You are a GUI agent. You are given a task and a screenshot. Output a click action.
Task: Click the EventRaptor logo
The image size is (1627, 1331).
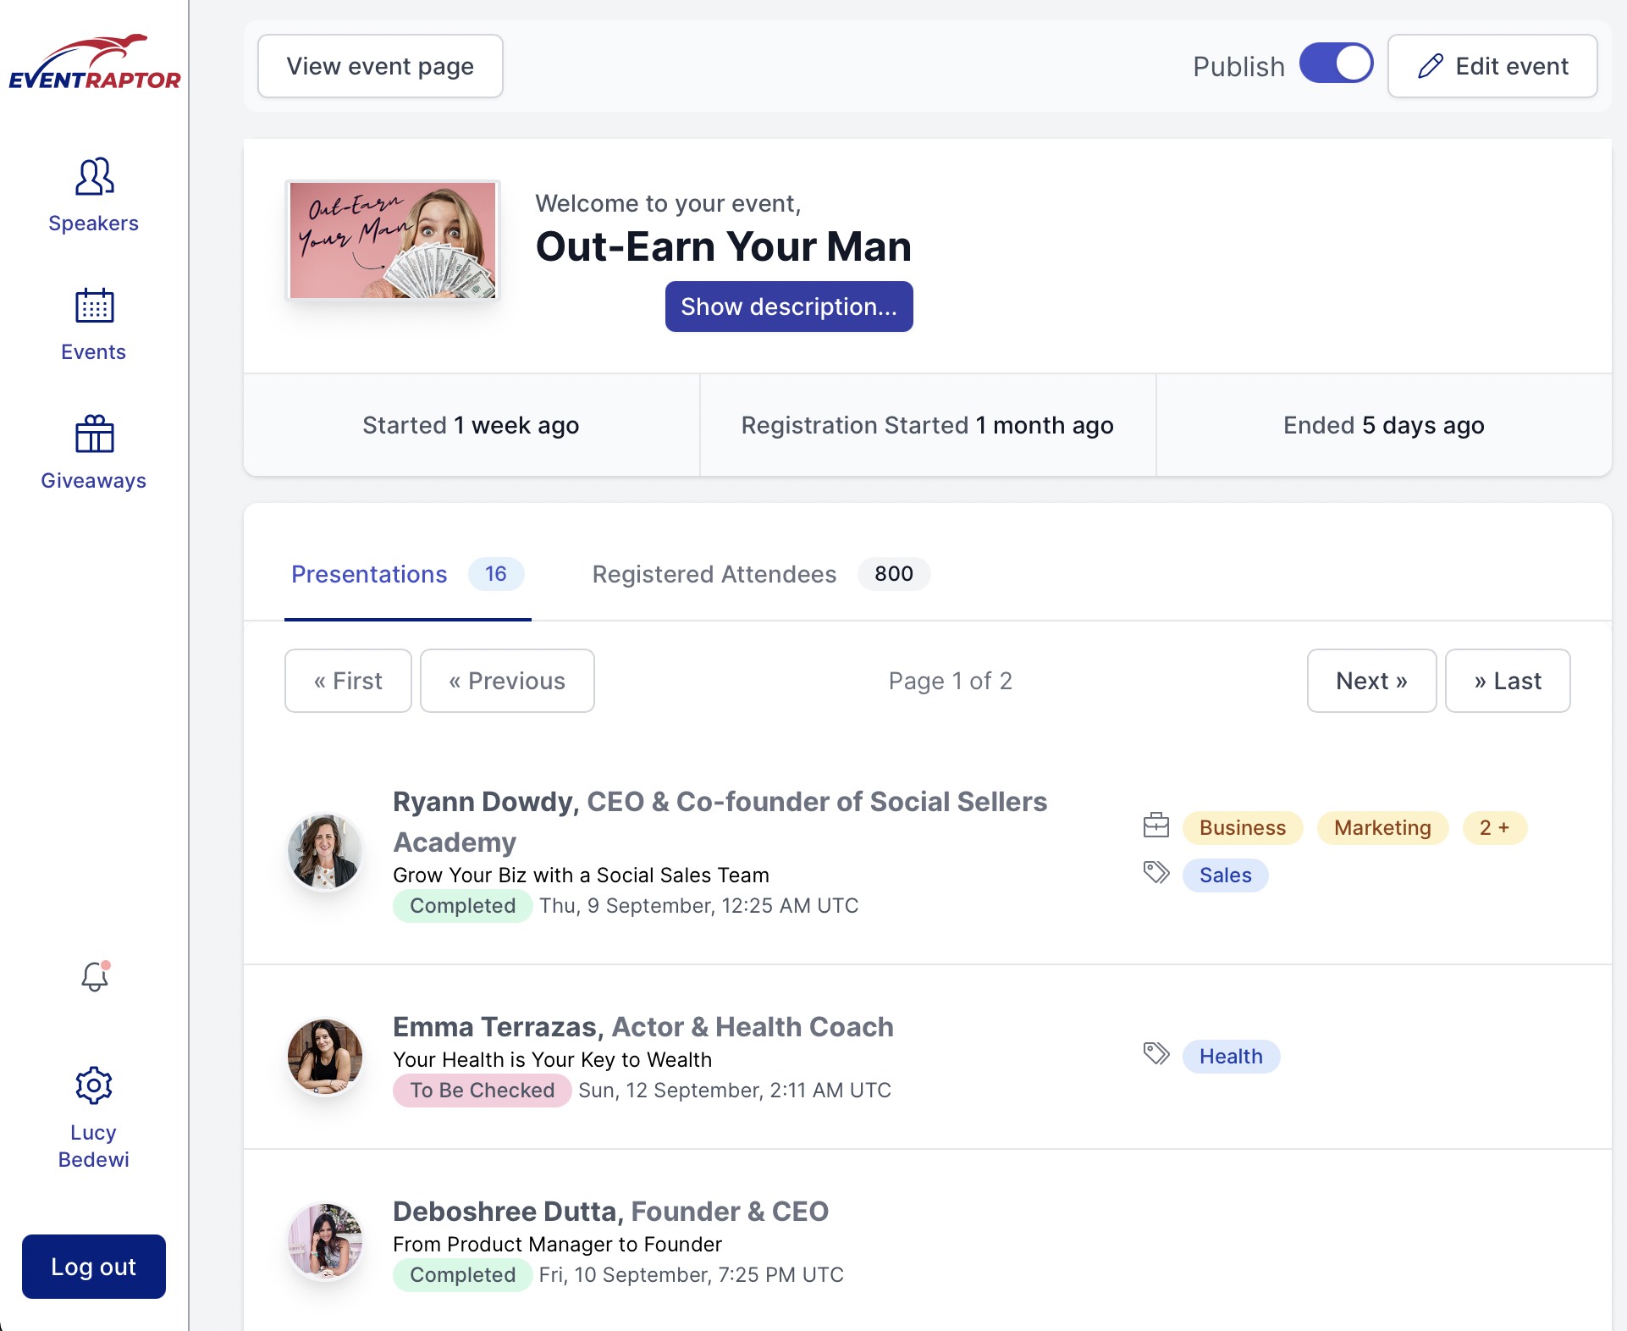tap(94, 63)
